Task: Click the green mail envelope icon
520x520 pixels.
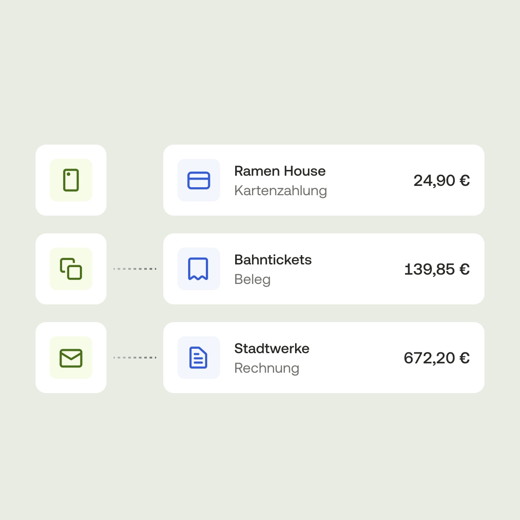Action: pos(71,358)
